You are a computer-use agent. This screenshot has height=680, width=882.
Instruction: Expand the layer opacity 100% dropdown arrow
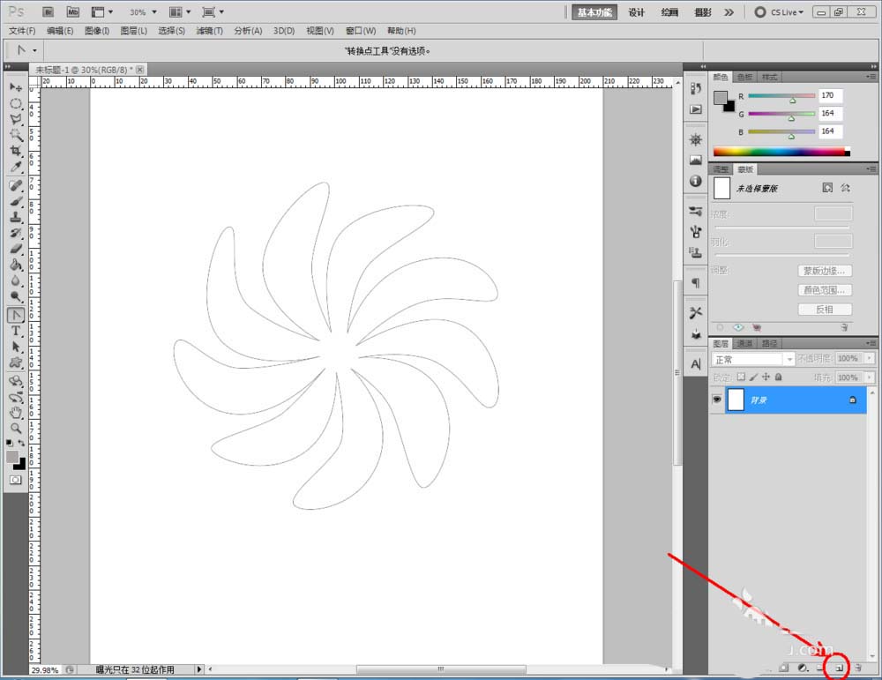[x=870, y=359]
